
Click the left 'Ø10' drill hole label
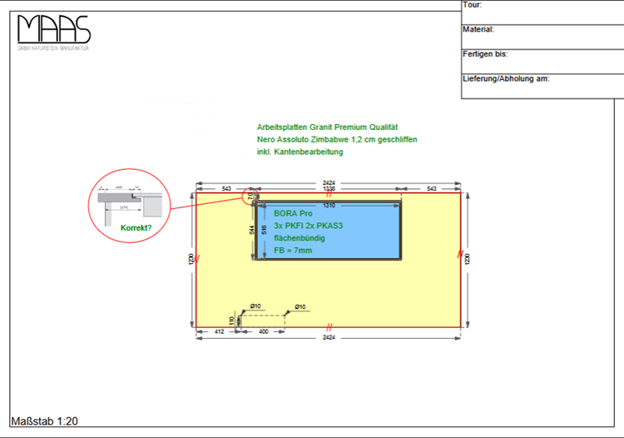(x=255, y=306)
